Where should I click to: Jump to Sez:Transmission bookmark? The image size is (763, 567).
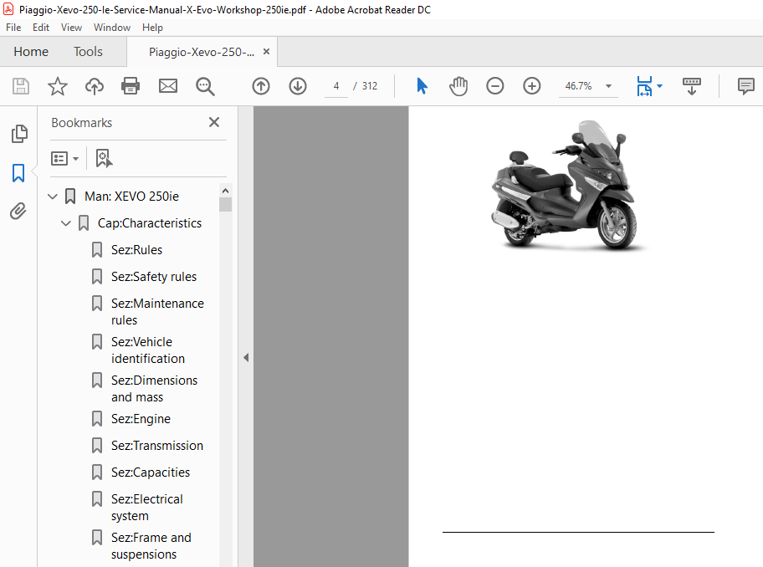pos(157,446)
